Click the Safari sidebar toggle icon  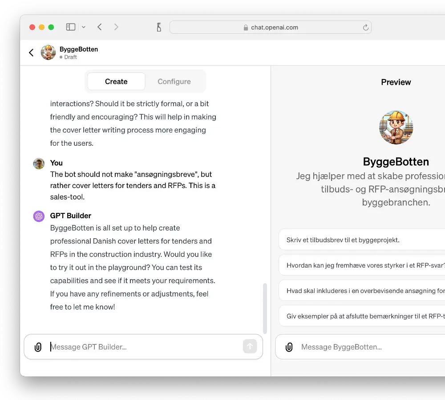[70, 27]
